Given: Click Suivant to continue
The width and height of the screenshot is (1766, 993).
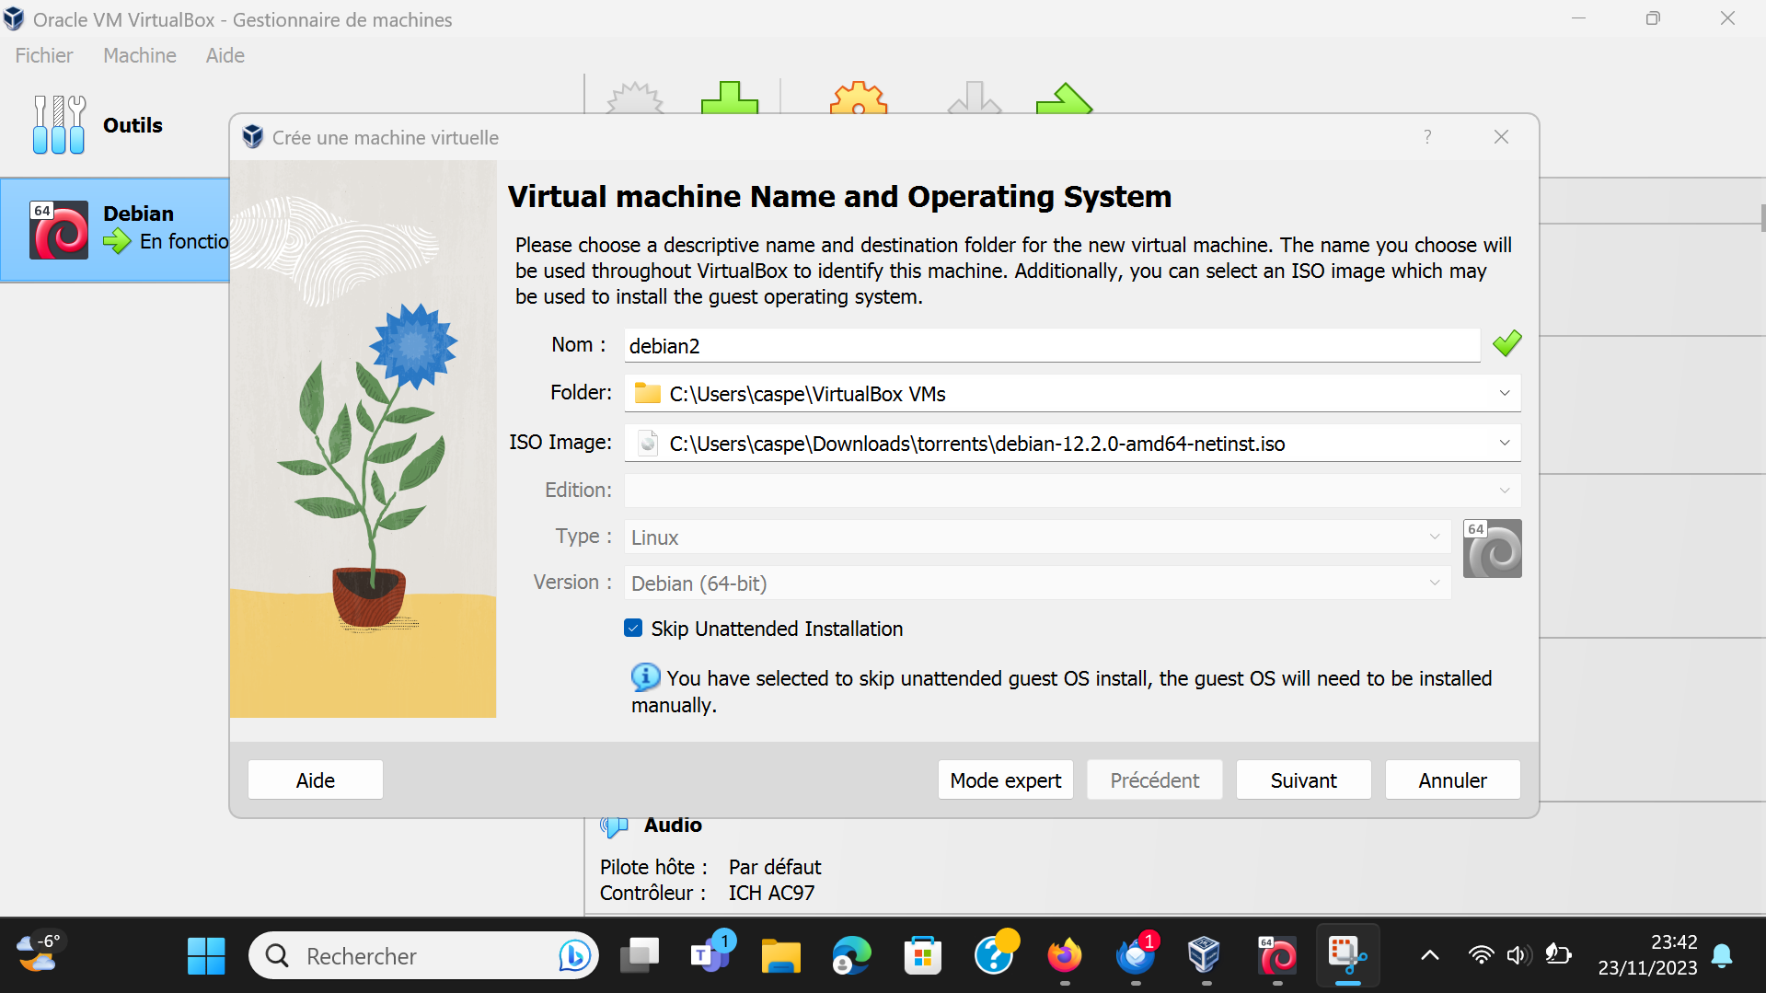Looking at the screenshot, I should [x=1304, y=780].
